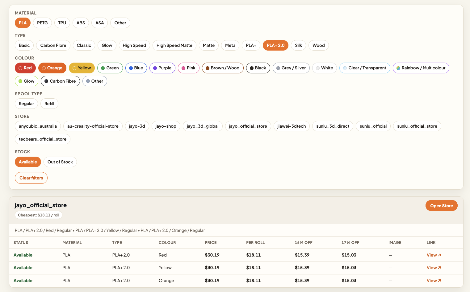This screenshot has height=292, width=470.
Task: Select the sunlu_official_store chip
Action: (417, 126)
